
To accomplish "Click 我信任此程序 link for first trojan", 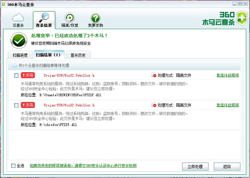I will 227,76.
